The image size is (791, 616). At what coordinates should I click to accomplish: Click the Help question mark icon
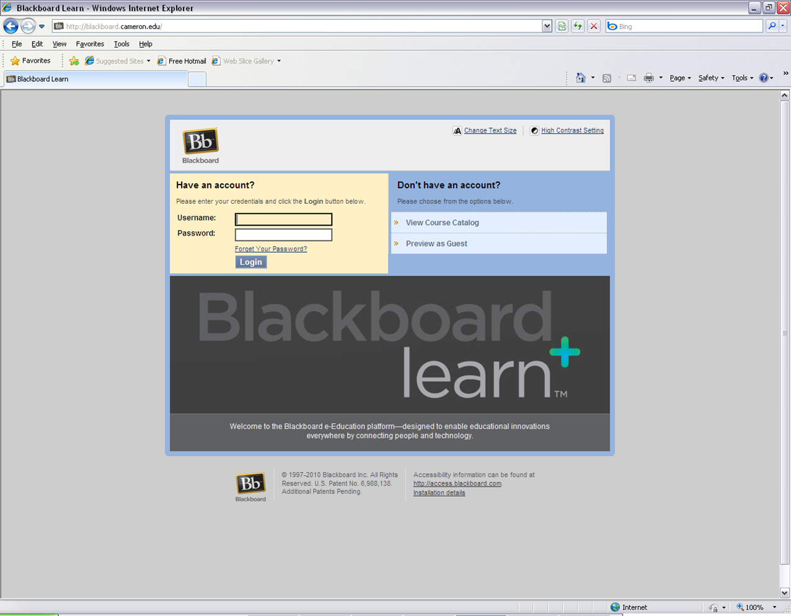point(764,78)
